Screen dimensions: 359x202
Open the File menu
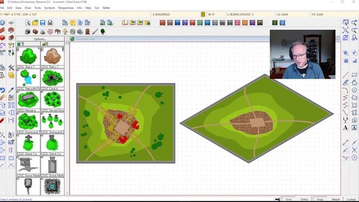(x=2, y=8)
